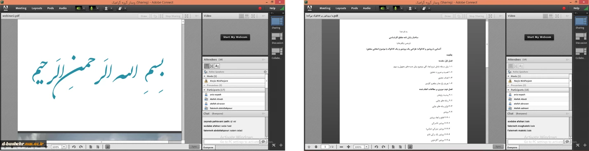This screenshot has height=151, width=589.
Task: Click rotate clockwise icon in webinar2.pdf bottom toolbar
Action: [81, 146]
